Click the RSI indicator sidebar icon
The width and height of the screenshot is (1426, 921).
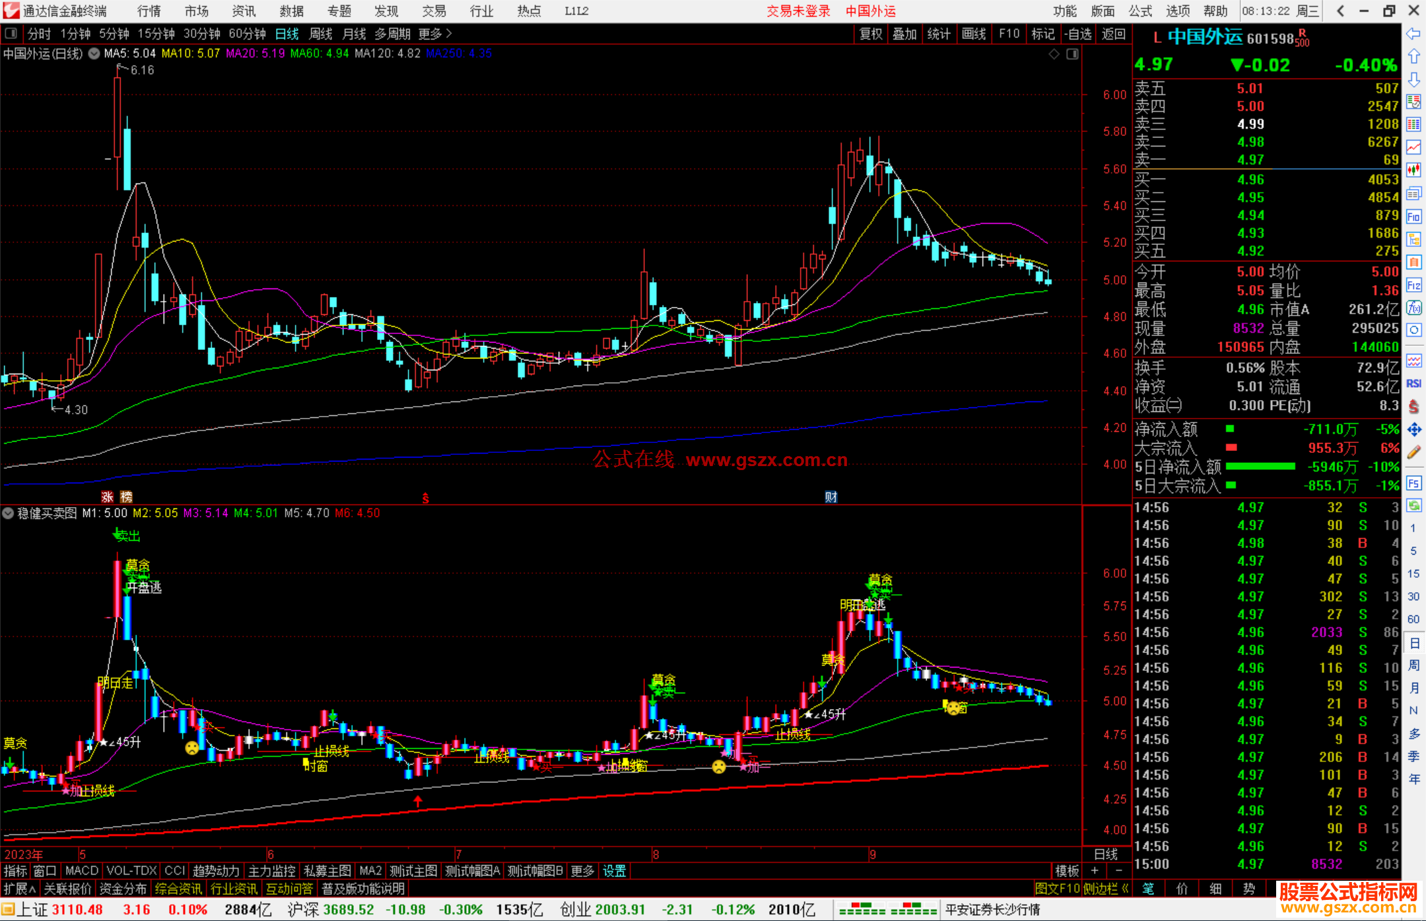tap(1413, 384)
